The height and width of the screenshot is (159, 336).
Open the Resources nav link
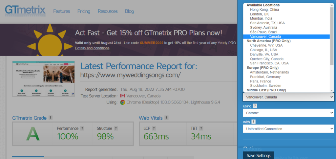(x=108, y=11)
